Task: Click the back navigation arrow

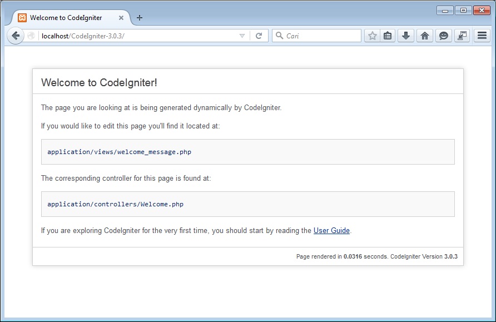Action: 16,36
